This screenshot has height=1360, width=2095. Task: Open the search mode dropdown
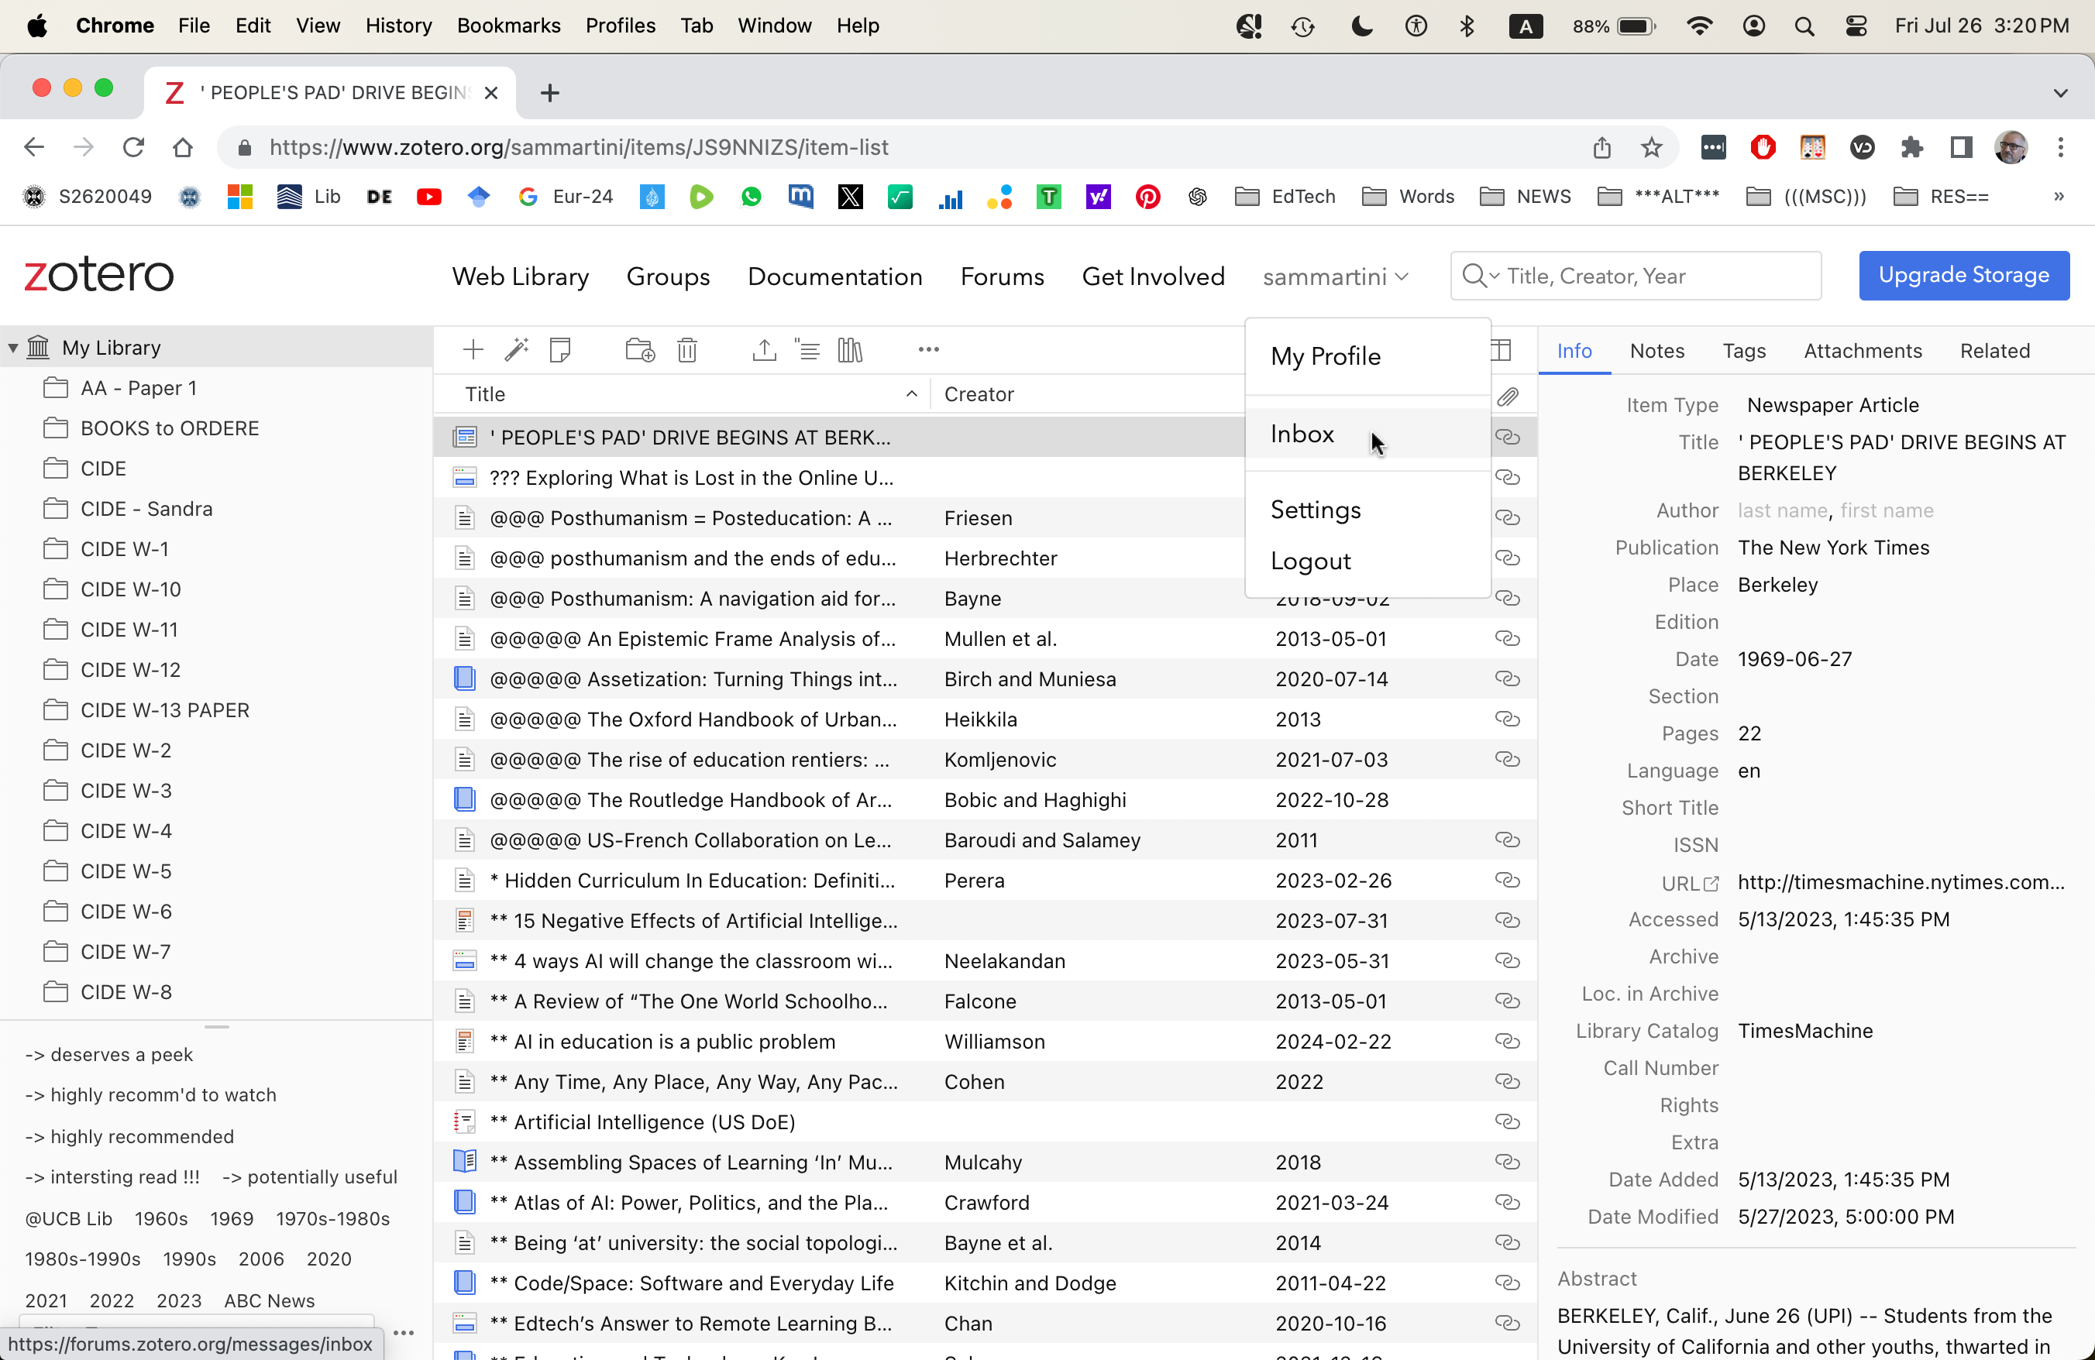pos(1481,276)
